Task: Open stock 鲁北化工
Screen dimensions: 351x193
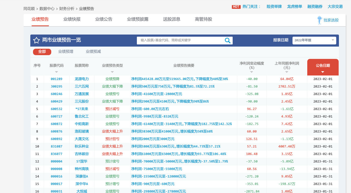Action: coord(82,116)
